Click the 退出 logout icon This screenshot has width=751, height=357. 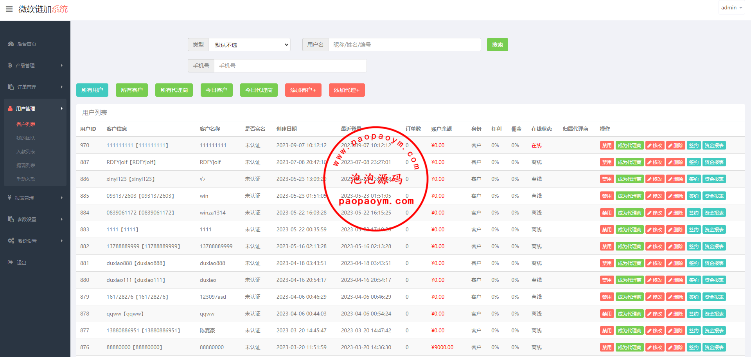(x=11, y=262)
